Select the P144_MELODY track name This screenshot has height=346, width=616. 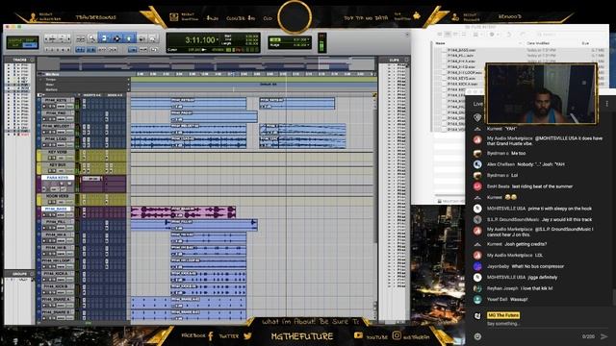pyautogui.click(x=56, y=126)
